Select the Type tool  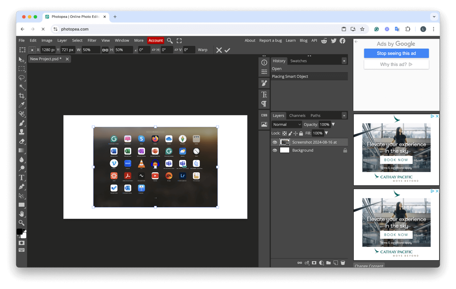point(22,178)
